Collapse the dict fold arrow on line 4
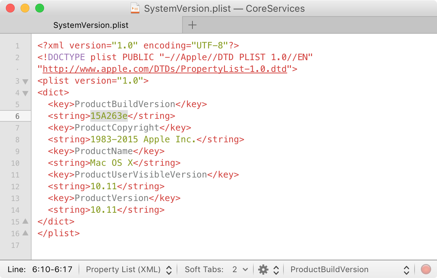The width and height of the screenshot is (437, 278). pyautogui.click(x=25, y=93)
